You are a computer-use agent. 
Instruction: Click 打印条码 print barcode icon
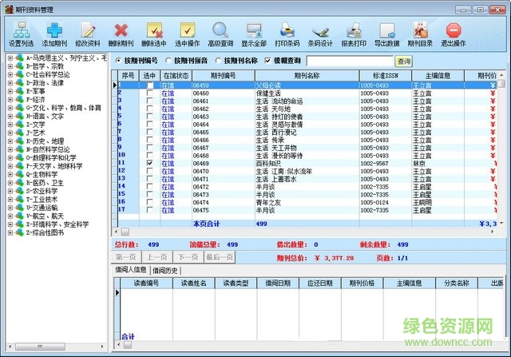pos(287,34)
